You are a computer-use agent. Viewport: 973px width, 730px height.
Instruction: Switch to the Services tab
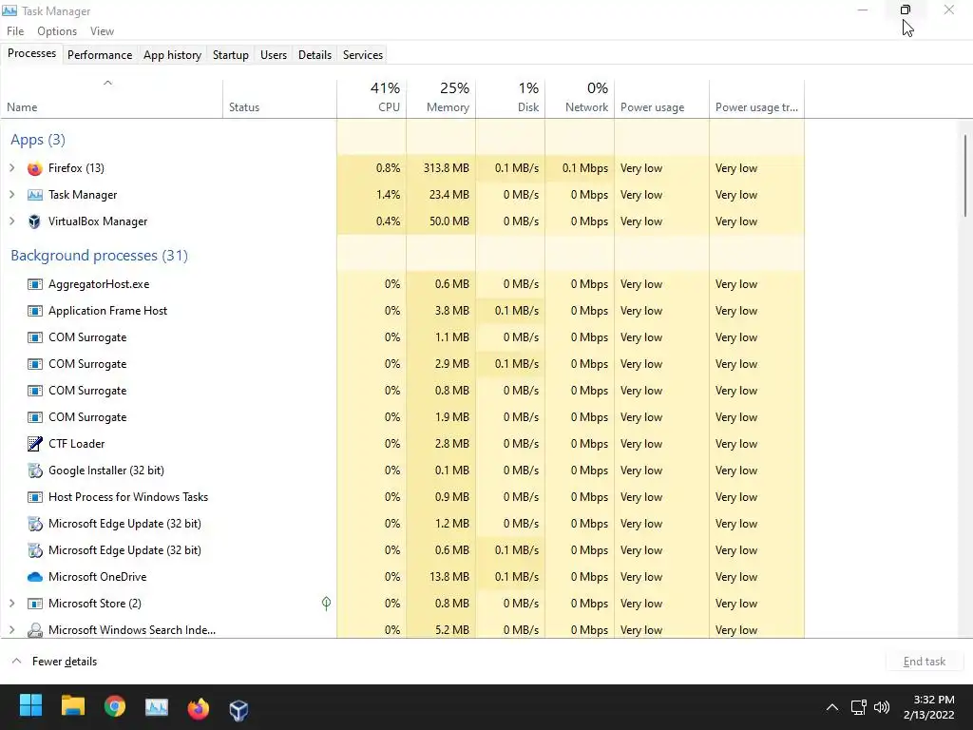(363, 54)
